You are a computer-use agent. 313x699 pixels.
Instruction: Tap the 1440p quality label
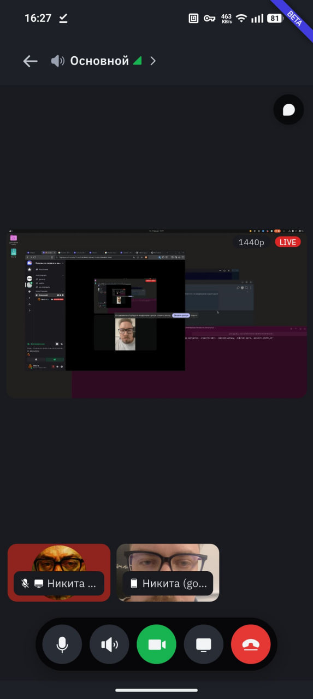251,242
